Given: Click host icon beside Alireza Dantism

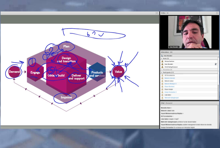Looking at the screenshot, I should click(162, 61).
